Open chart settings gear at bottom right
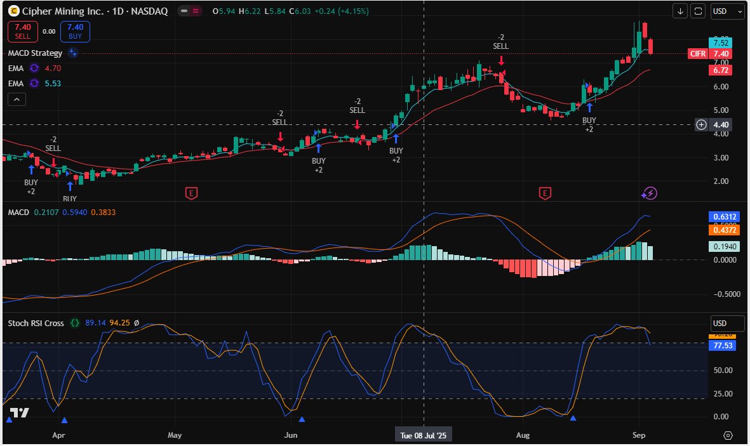750x446 pixels. (x=728, y=435)
